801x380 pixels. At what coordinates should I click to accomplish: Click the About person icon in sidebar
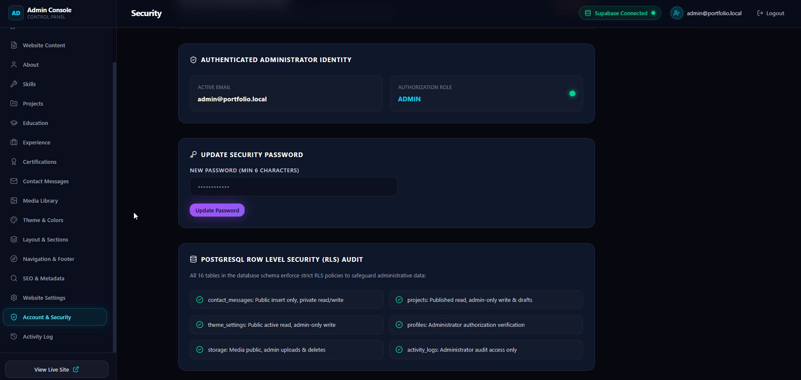(x=14, y=65)
